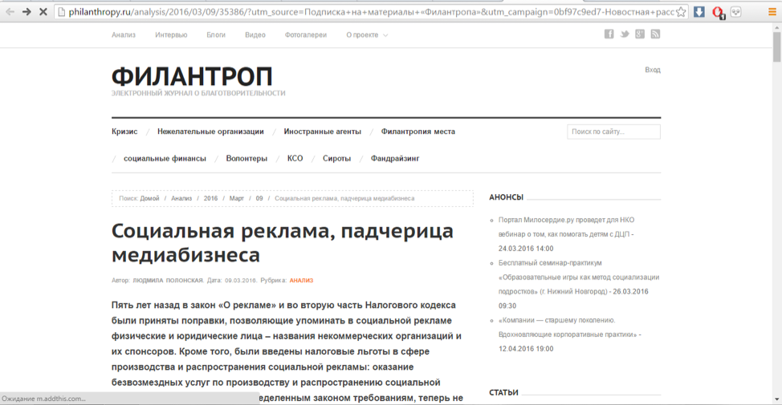Click the 'АНОНСЫ' sidebar heading
The image size is (782, 405).
pyautogui.click(x=506, y=197)
